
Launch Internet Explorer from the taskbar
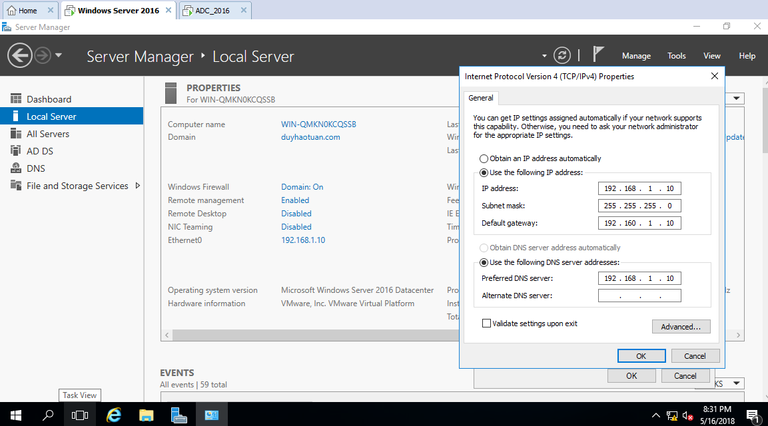[114, 415]
